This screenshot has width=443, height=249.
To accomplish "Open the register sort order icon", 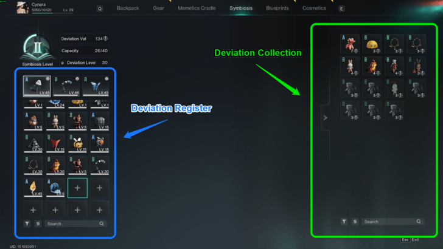I will click(x=38, y=223).
